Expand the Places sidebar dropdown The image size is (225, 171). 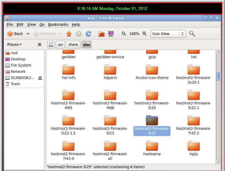click(14, 44)
